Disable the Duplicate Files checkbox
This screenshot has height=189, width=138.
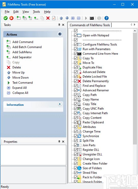coord(76,67)
